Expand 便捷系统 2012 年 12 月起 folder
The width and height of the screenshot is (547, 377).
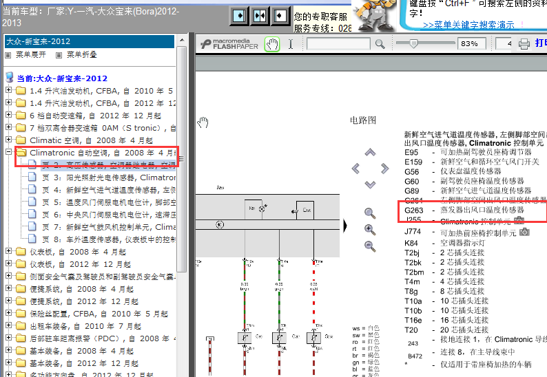[8, 301]
